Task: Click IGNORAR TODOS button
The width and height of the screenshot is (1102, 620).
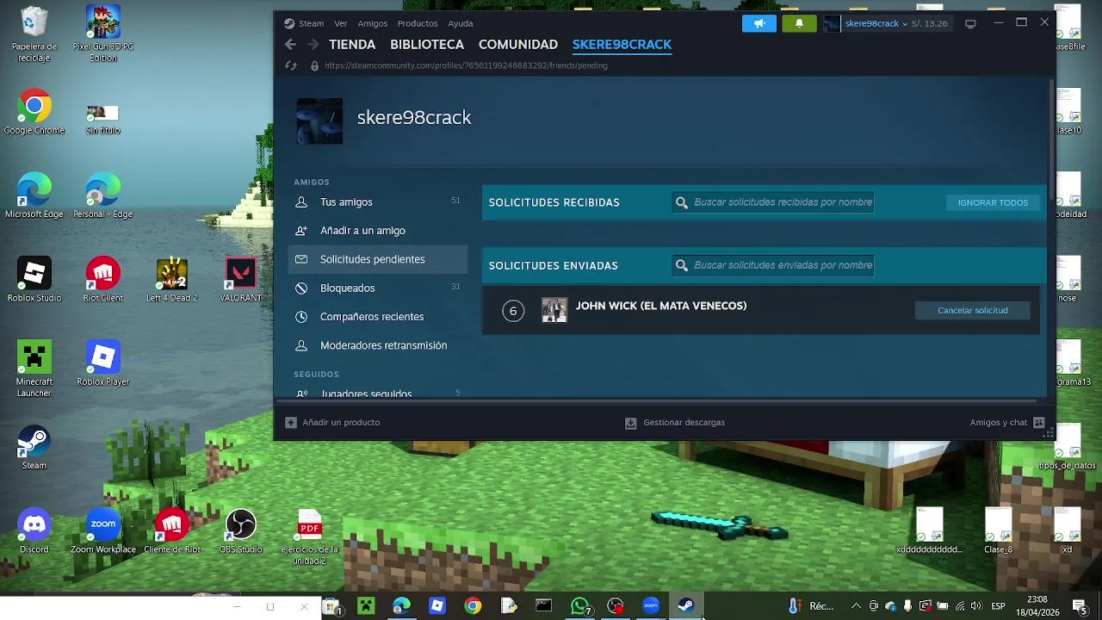Action: click(993, 202)
